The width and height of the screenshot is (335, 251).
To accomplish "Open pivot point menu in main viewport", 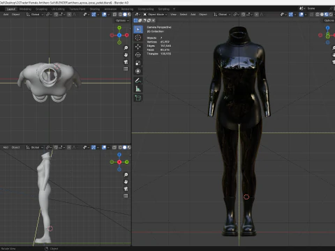I will tap(236, 15).
